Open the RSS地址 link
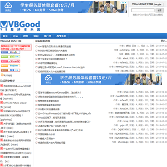167x167 pixels. click(8, 76)
